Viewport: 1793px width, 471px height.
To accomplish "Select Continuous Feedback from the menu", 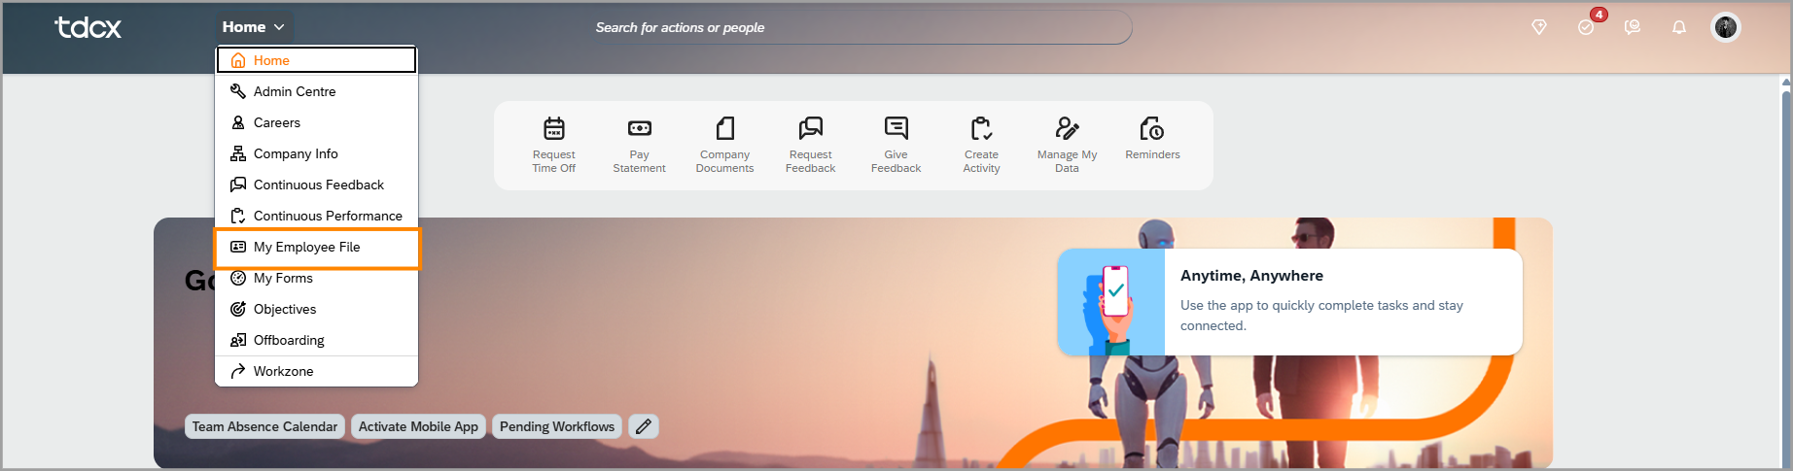I will pos(317,185).
